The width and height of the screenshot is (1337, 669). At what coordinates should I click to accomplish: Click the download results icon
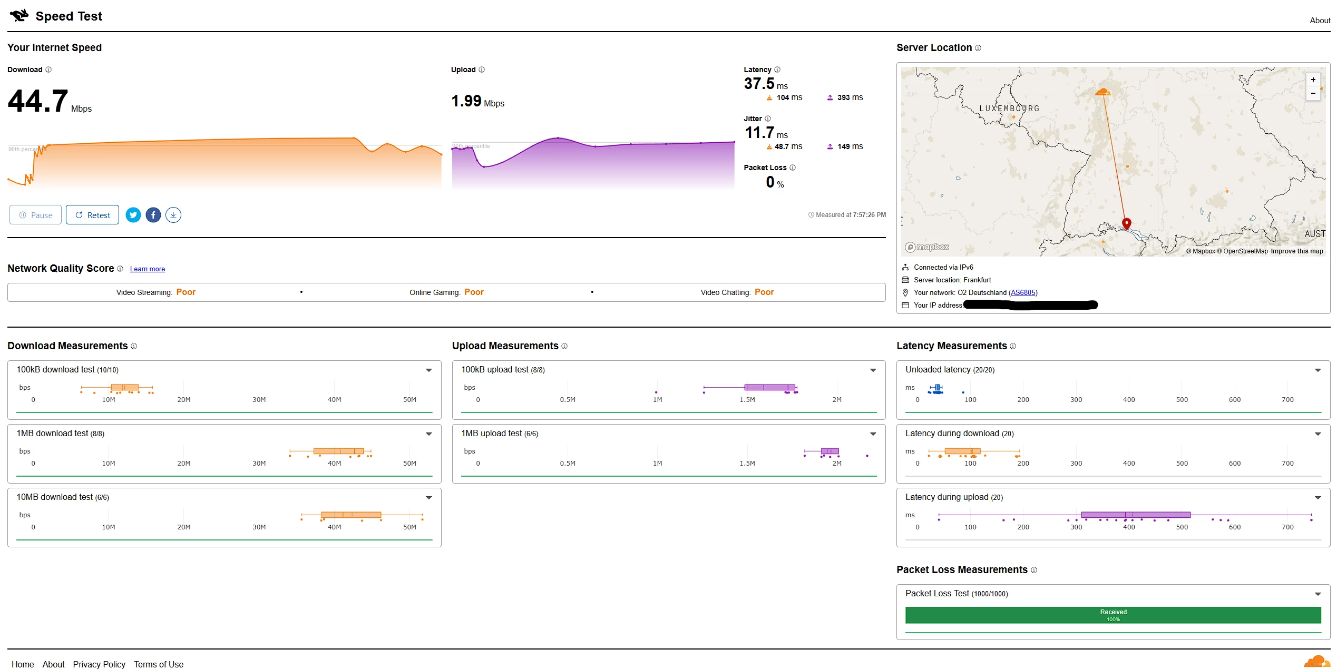173,215
